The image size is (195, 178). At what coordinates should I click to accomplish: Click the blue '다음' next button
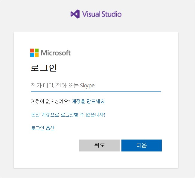tap(141, 146)
